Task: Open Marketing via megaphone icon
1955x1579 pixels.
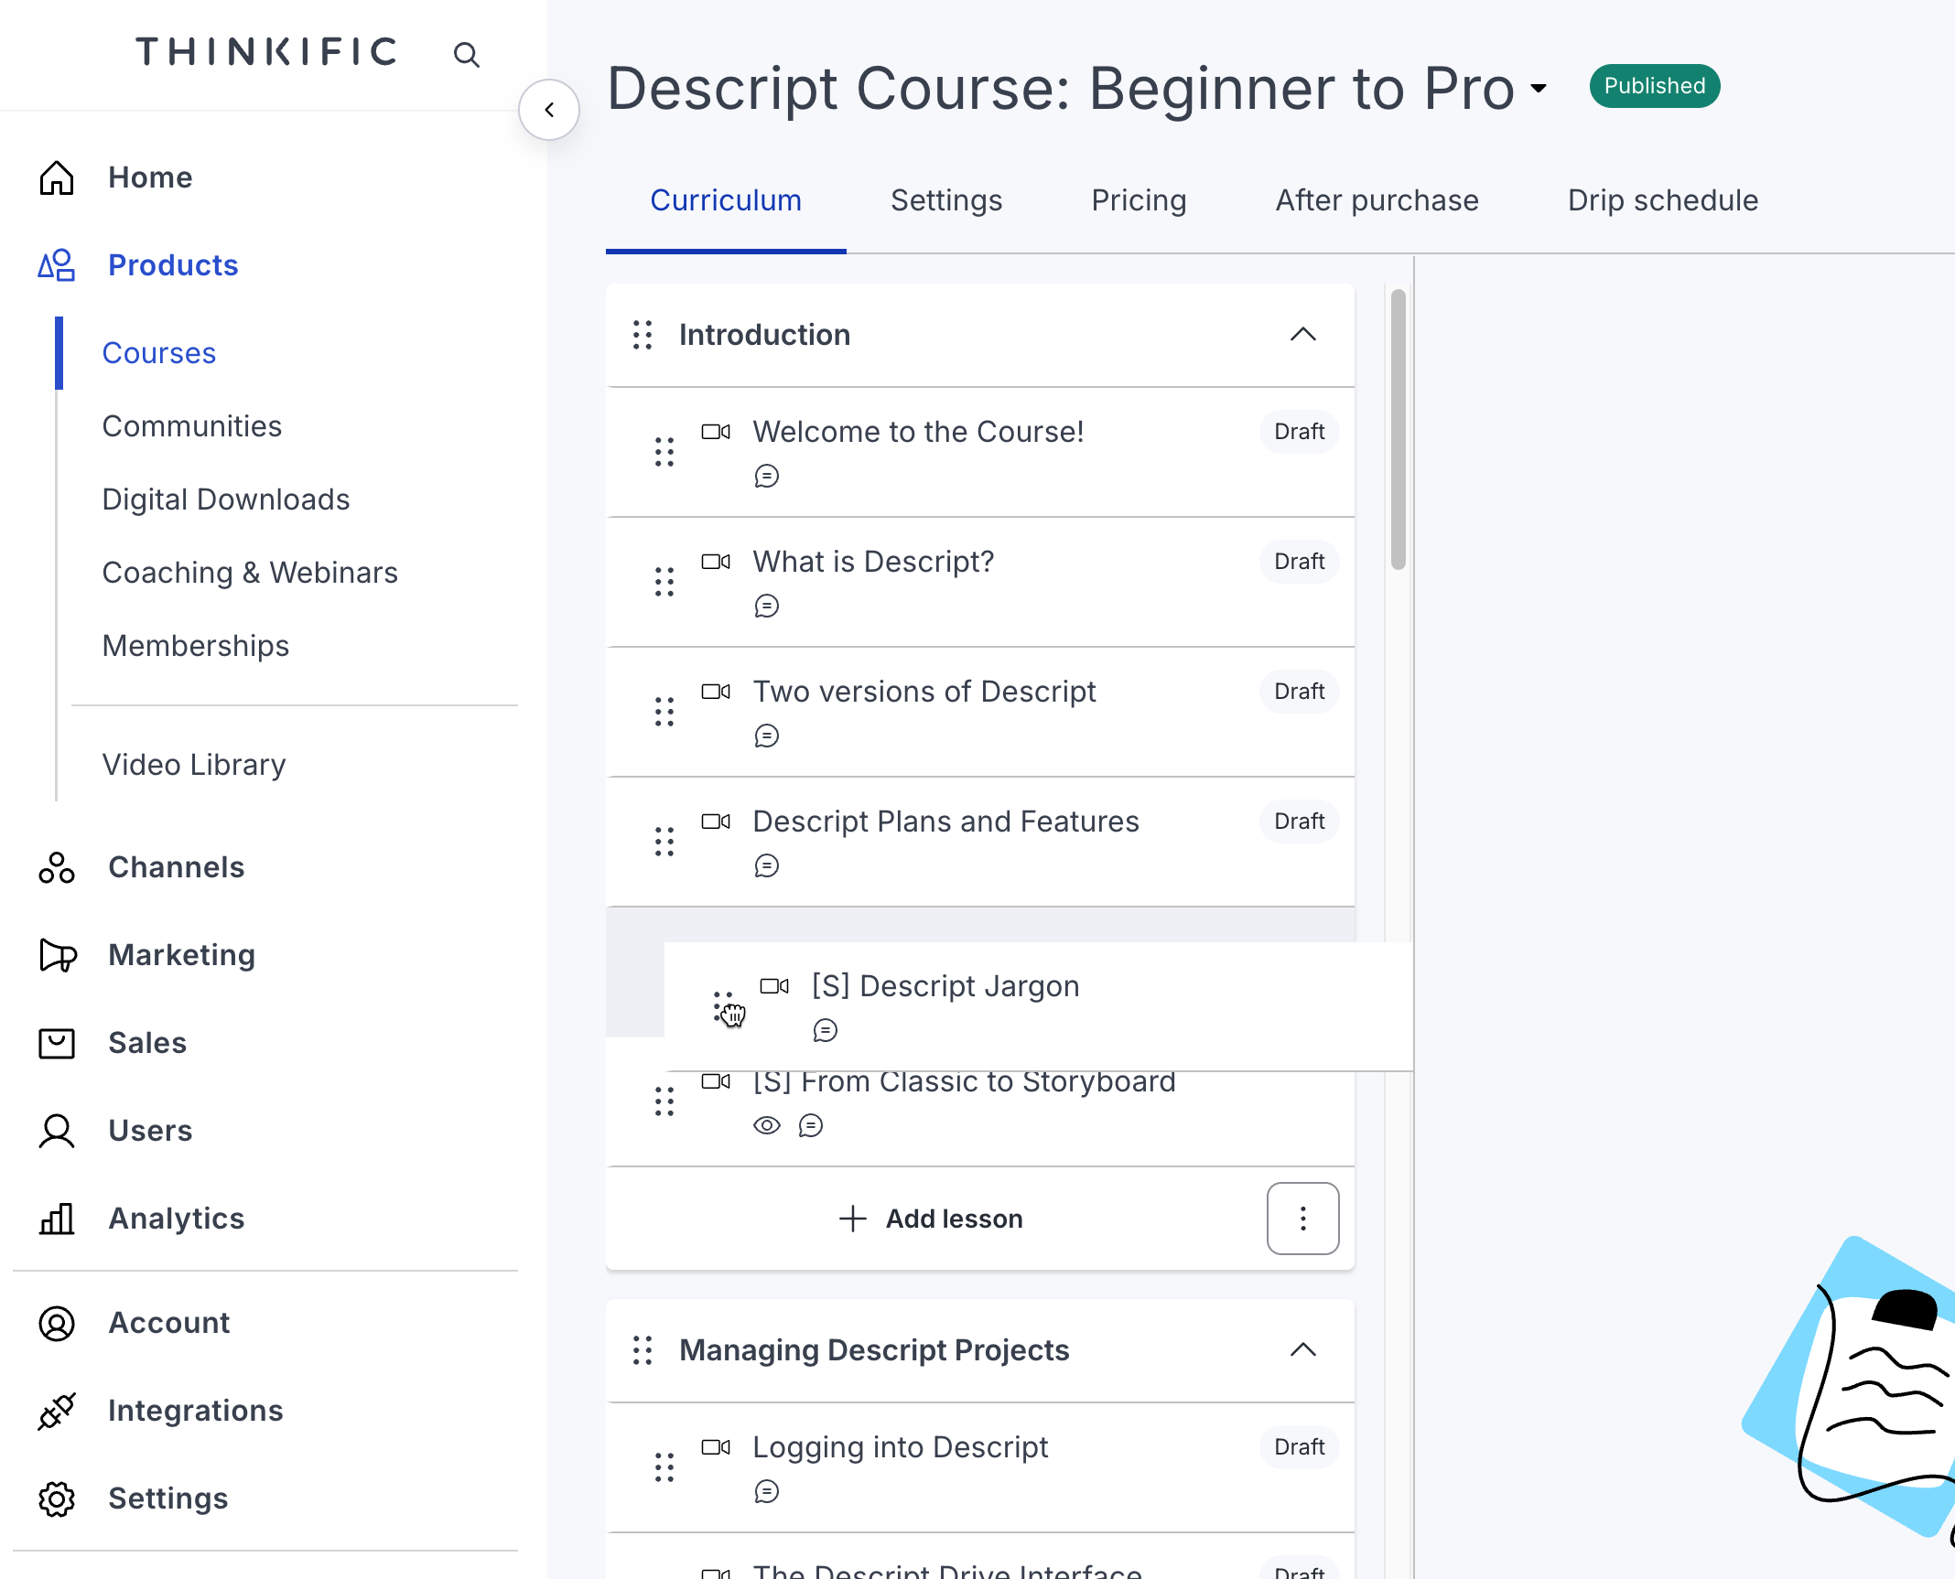Action: pos(57,955)
